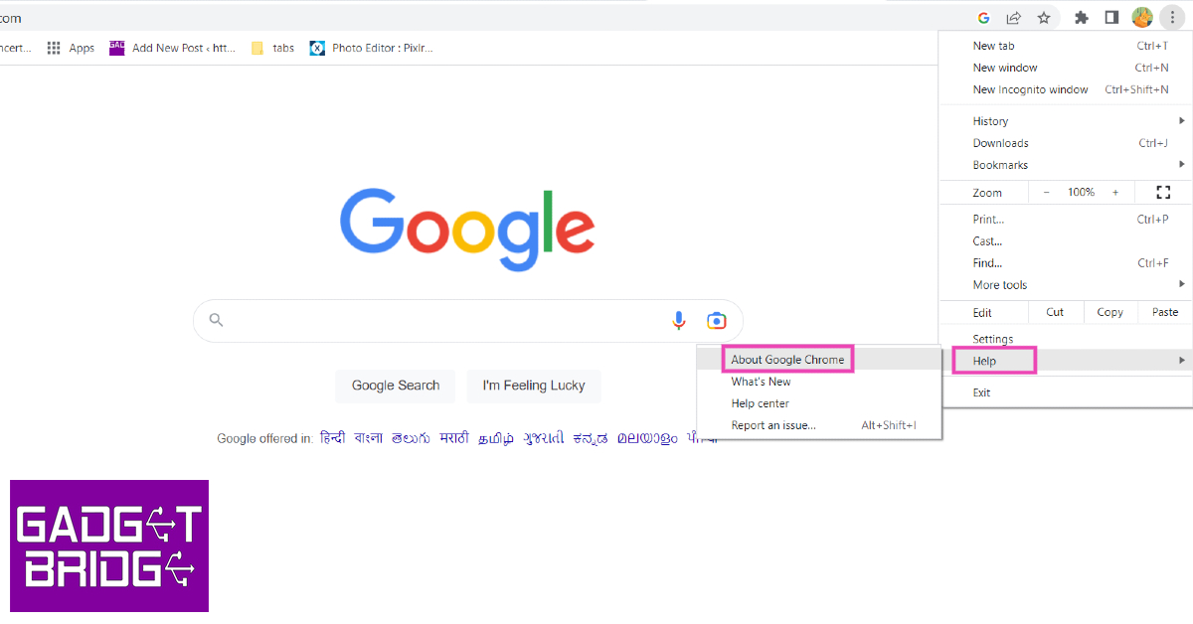Switch Google to Marathi (मराठी) language
The width and height of the screenshot is (1193, 624).
(x=454, y=438)
